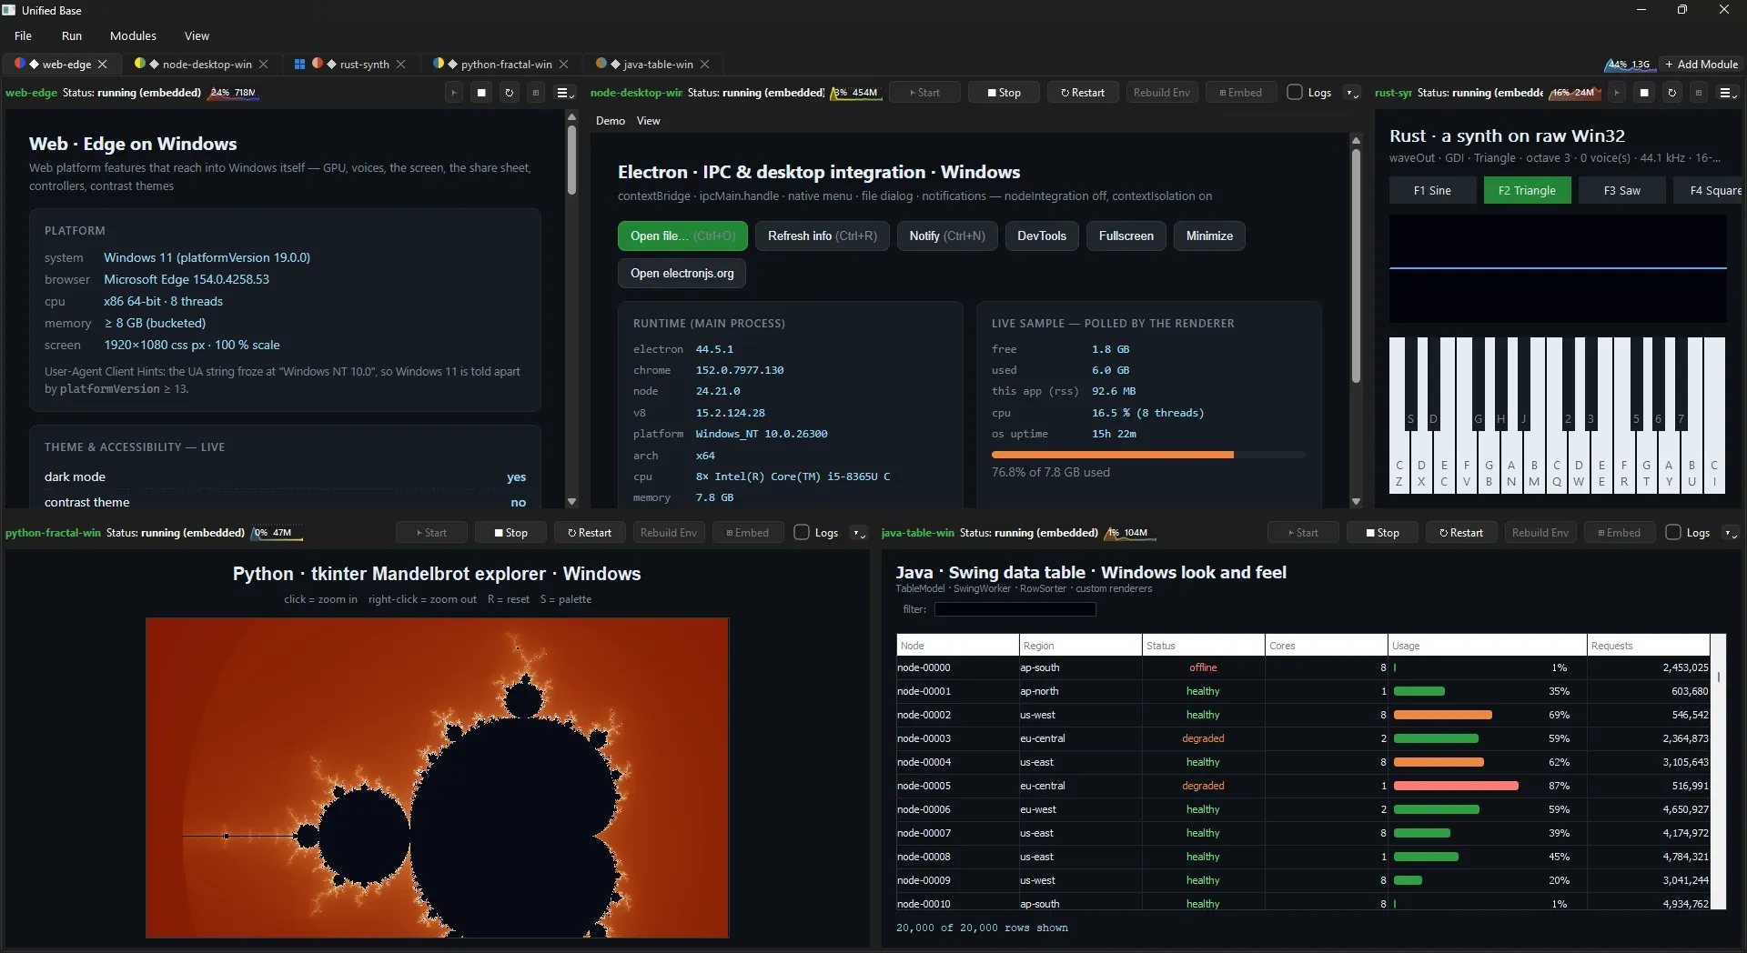
Task: Select the F2 Triangle waveform
Action: [1527, 191]
